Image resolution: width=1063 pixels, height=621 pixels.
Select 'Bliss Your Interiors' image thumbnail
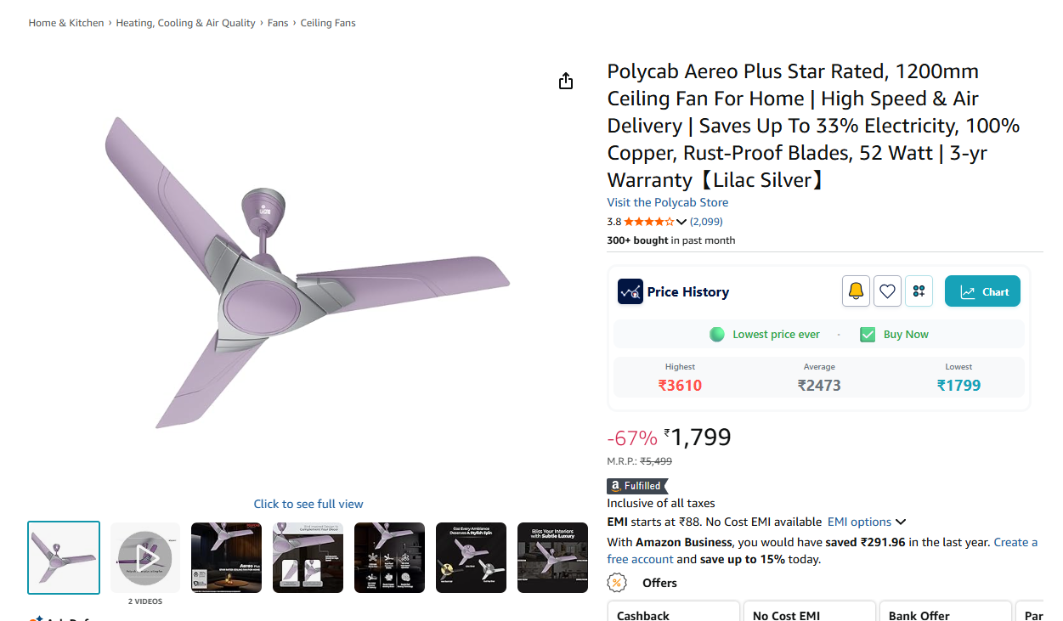click(552, 557)
